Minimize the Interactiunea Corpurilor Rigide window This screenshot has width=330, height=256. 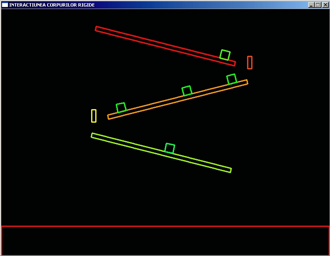[x=312, y=5]
